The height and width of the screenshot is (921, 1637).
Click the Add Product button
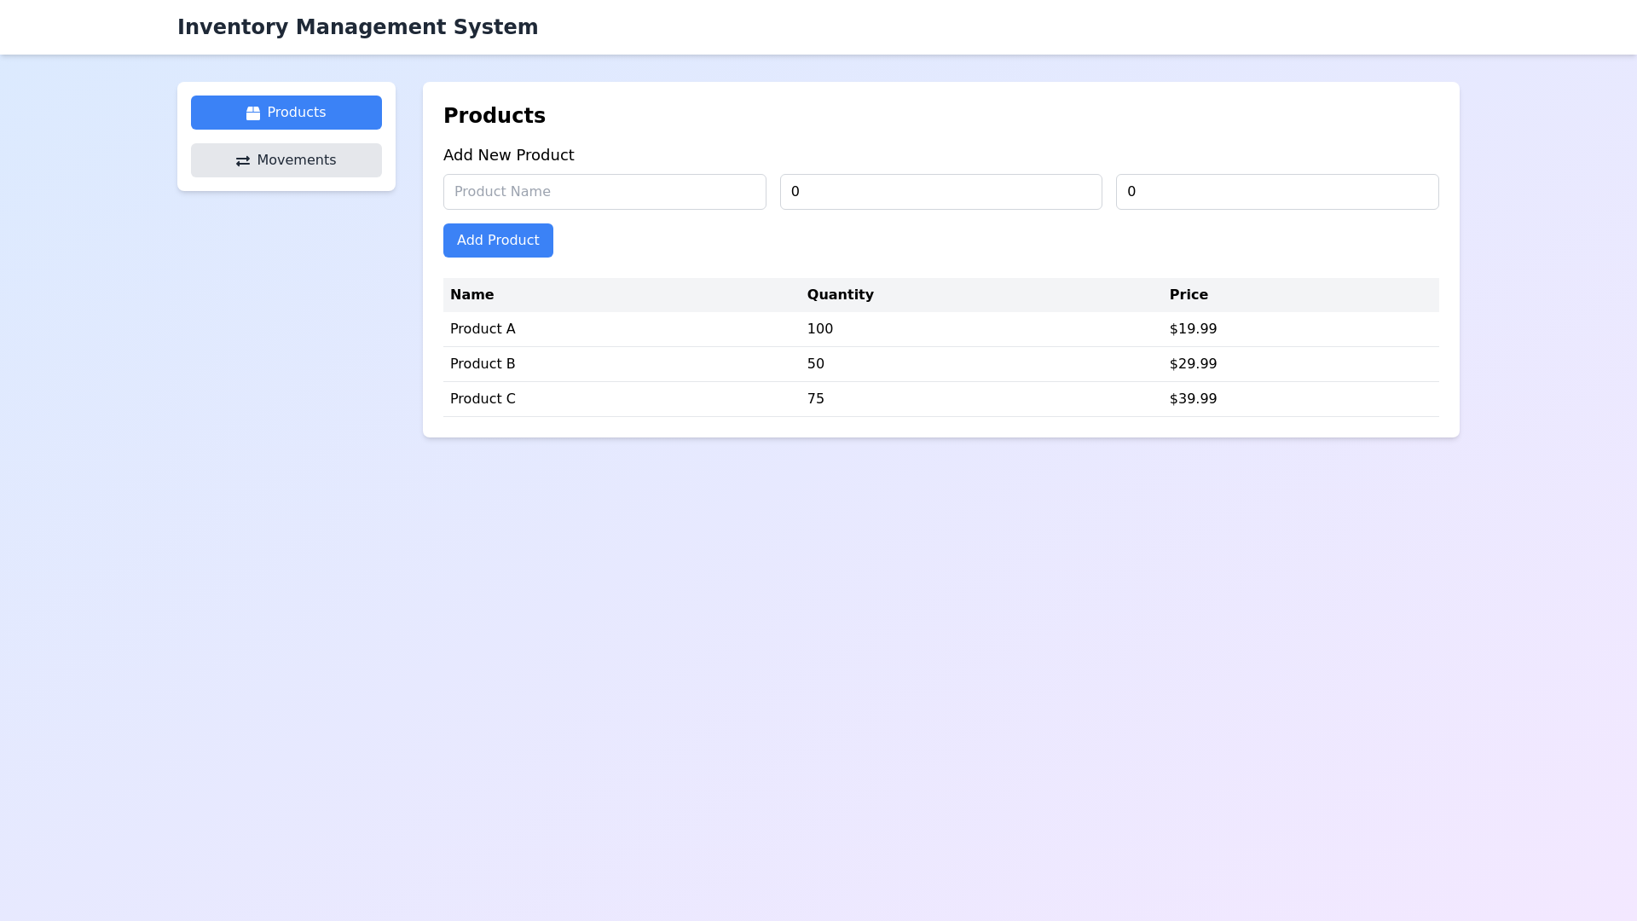[498, 240]
